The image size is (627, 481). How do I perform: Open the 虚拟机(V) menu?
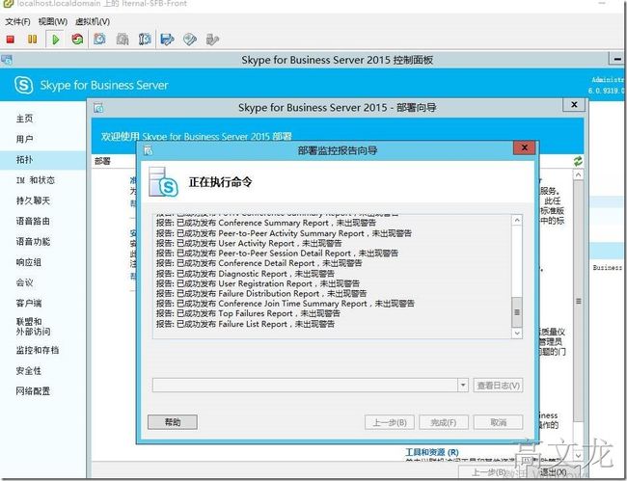(93, 21)
